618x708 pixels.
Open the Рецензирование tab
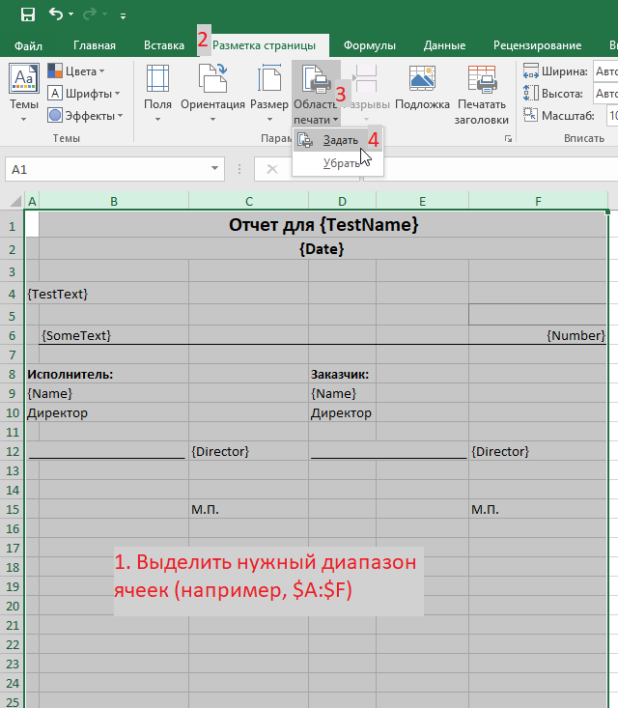(537, 45)
